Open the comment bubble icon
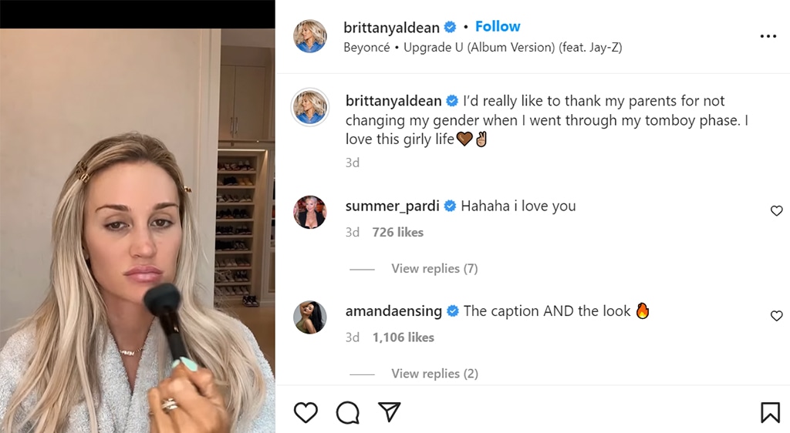This screenshot has height=433, width=790. pyautogui.click(x=348, y=413)
